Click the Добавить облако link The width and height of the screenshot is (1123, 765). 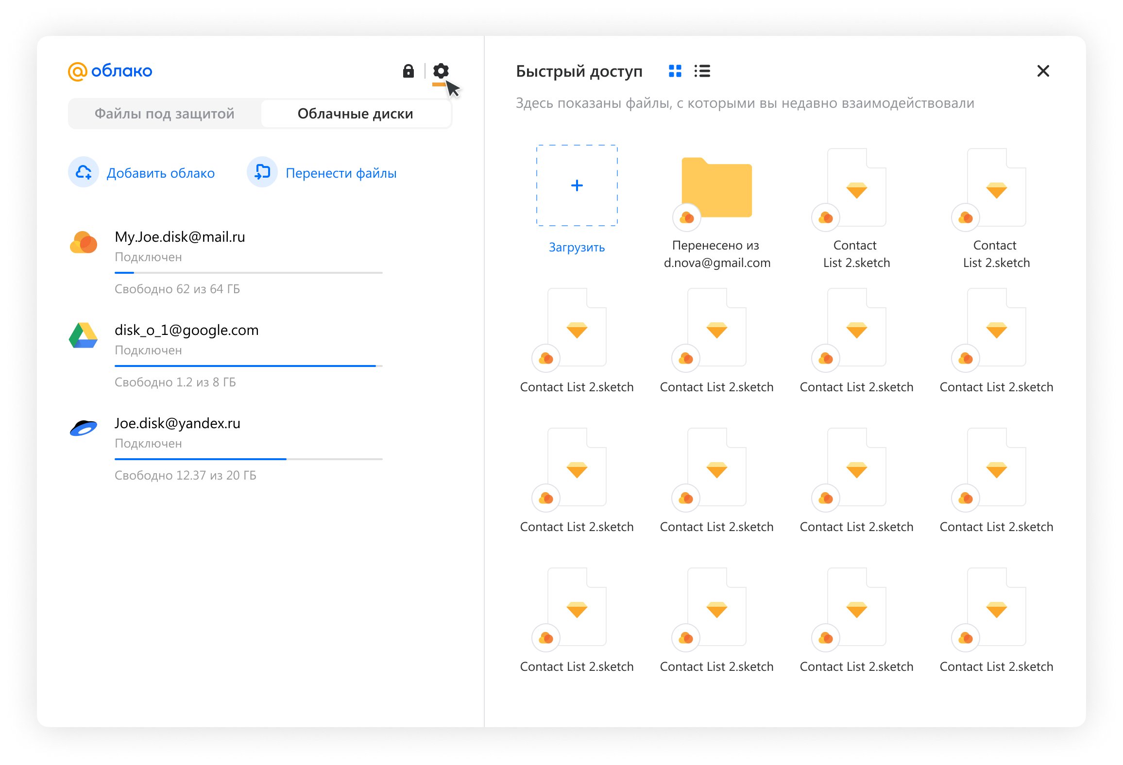pos(160,173)
